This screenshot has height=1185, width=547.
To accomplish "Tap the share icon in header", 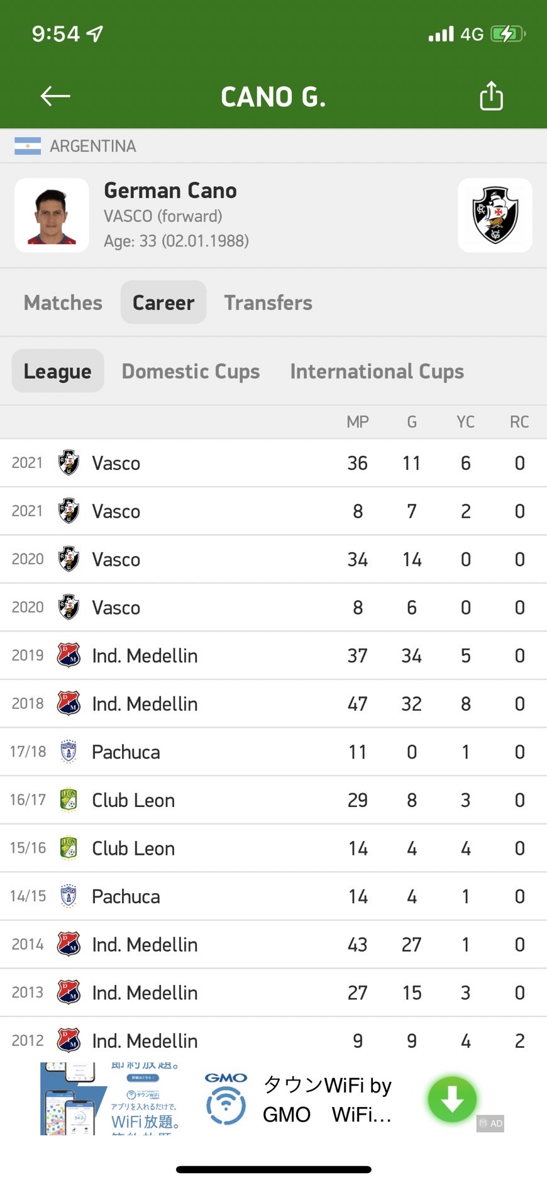I will click(491, 96).
